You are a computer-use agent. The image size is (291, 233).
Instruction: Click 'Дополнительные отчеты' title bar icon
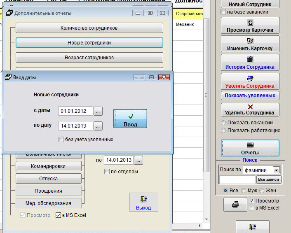pos(9,13)
